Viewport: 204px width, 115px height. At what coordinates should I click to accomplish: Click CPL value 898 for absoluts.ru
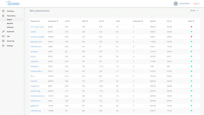[168, 66]
